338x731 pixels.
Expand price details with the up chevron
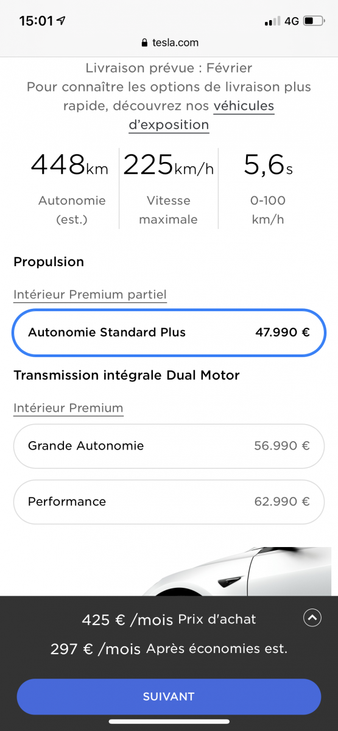312,618
